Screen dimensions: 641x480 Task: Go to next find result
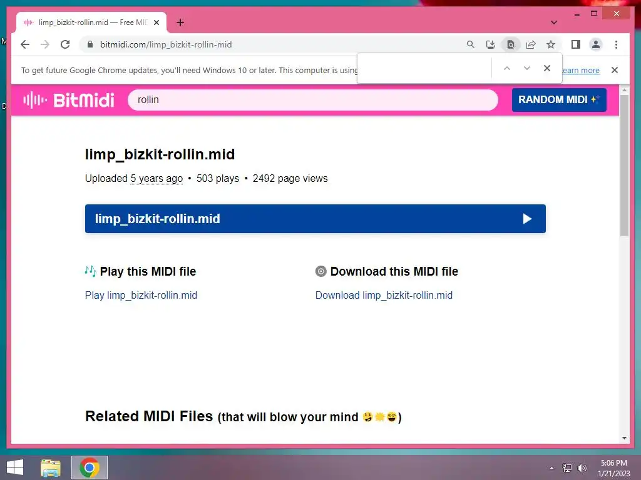[x=527, y=68]
